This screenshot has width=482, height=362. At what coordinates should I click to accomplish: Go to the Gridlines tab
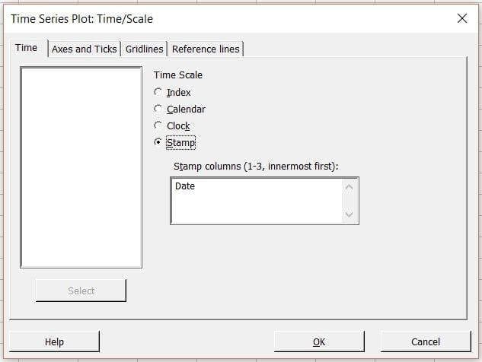pos(144,49)
